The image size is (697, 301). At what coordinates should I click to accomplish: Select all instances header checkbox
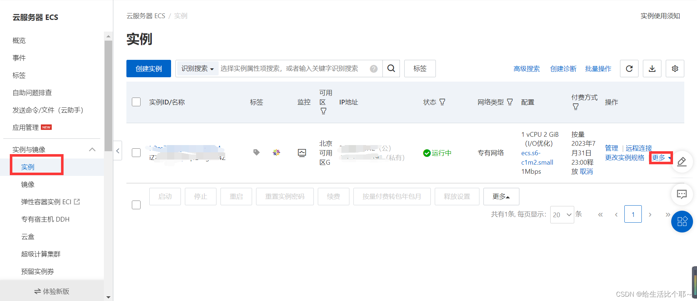point(136,102)
